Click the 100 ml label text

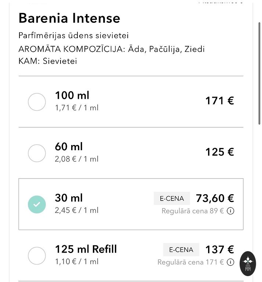point(72,95)
